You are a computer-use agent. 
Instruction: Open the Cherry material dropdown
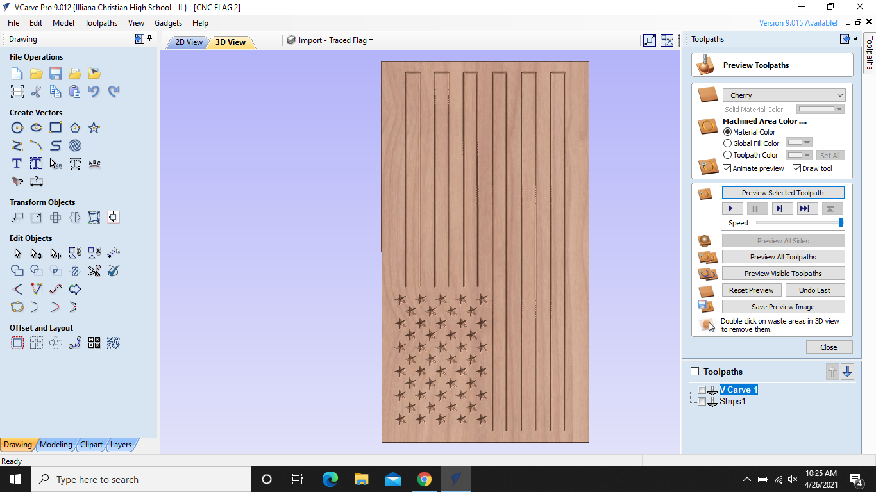784,95
